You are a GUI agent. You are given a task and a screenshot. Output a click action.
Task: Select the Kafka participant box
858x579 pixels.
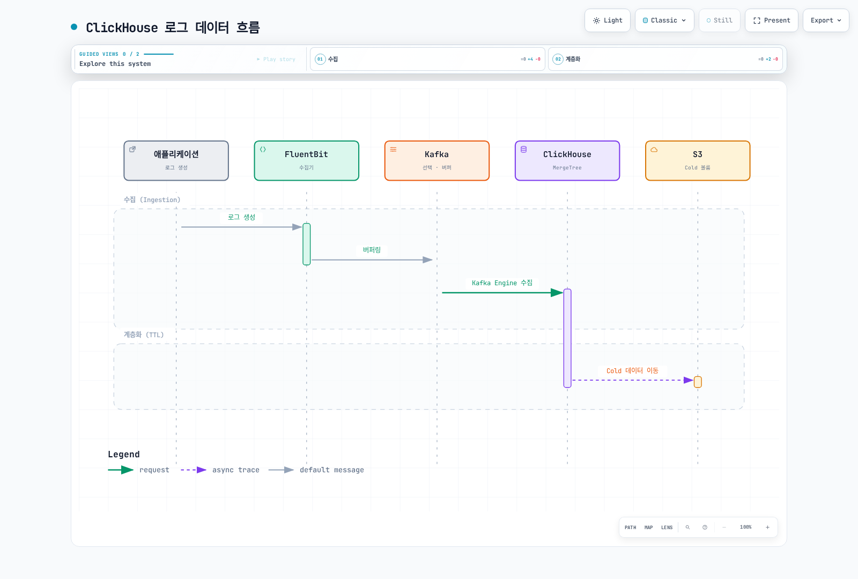[437, 161]
